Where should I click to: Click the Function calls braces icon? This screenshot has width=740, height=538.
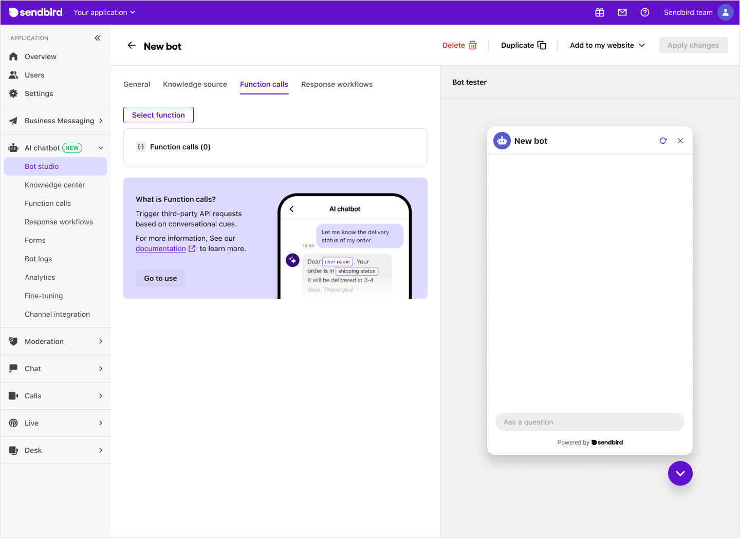(141, 147)
